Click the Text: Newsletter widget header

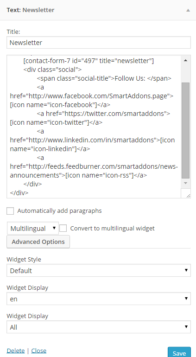98,10
